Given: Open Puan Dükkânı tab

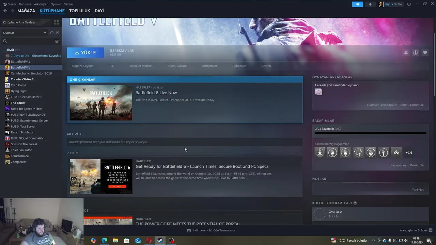Looking at the screenshot, I should [177, 66].
